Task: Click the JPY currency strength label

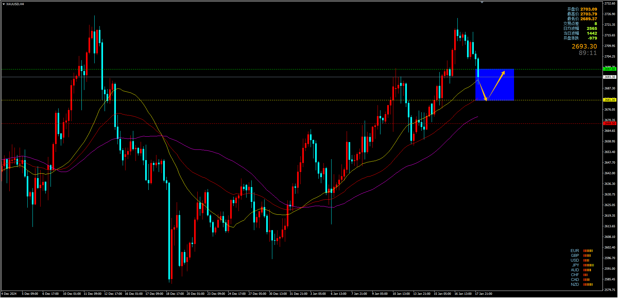Action: click(576, 265)
